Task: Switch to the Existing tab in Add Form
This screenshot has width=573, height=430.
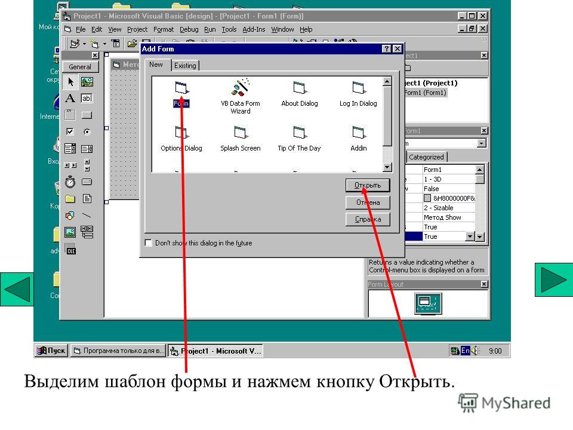Action: pyautogui.click(x=185, y=66)
